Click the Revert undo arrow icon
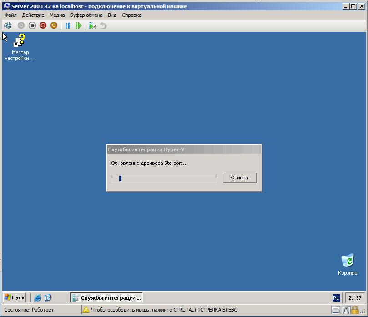This screenshot has width=368, height=317. pyautogui.click(x=103, y=25)
